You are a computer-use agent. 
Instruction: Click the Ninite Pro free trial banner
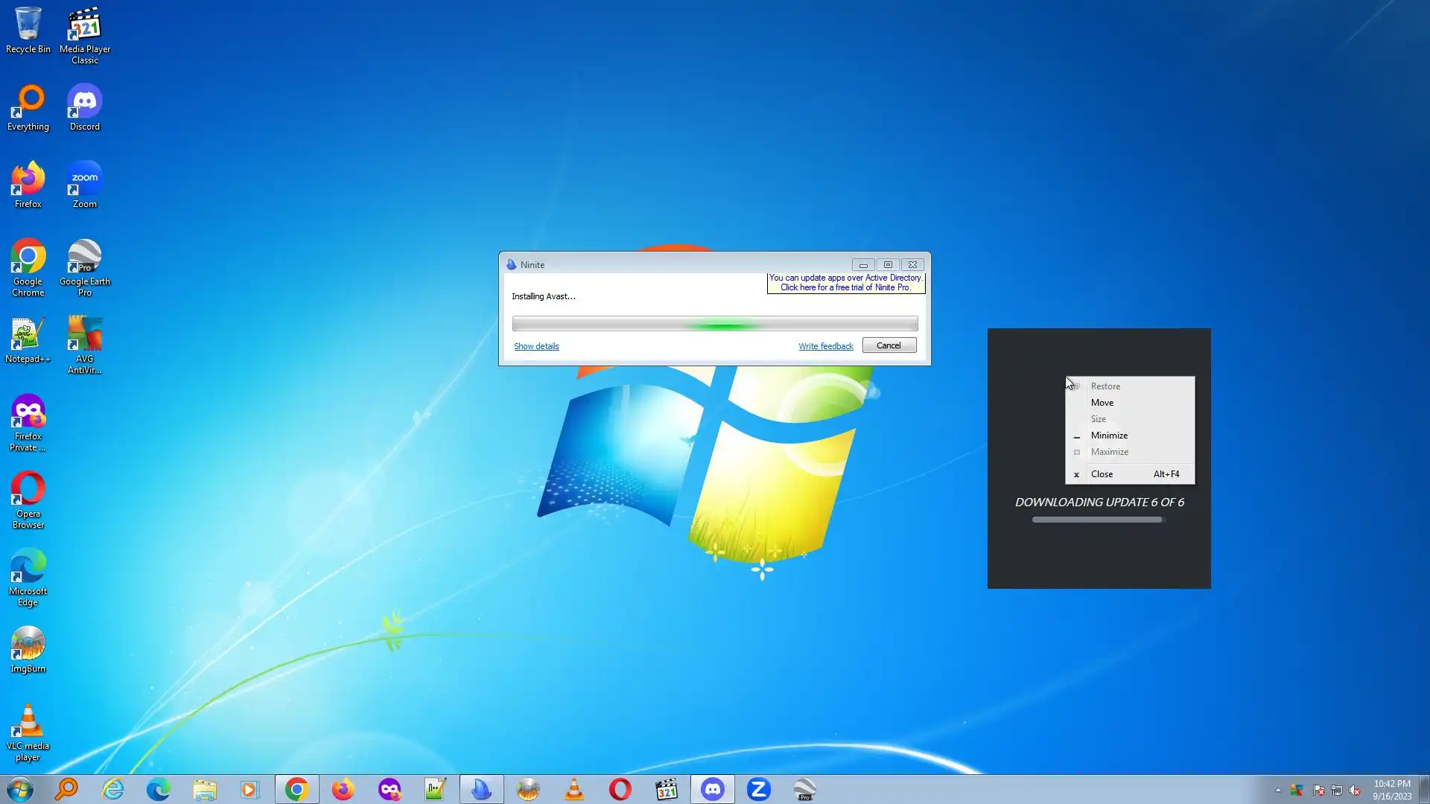(x=845, y=282)
